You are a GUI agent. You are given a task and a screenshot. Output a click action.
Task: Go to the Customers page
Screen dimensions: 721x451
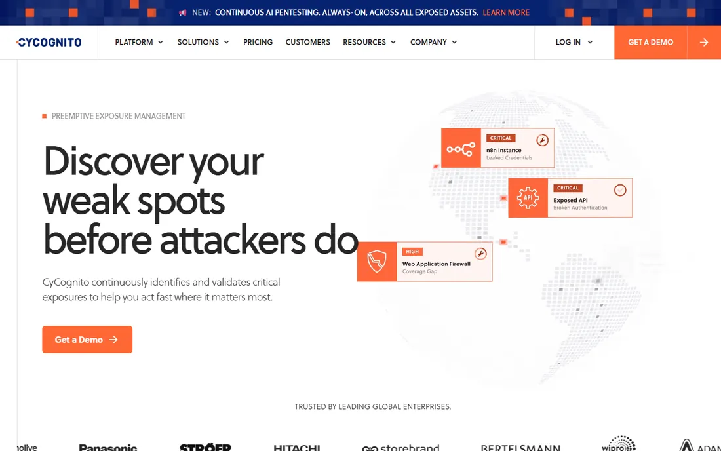click(307, 43)
